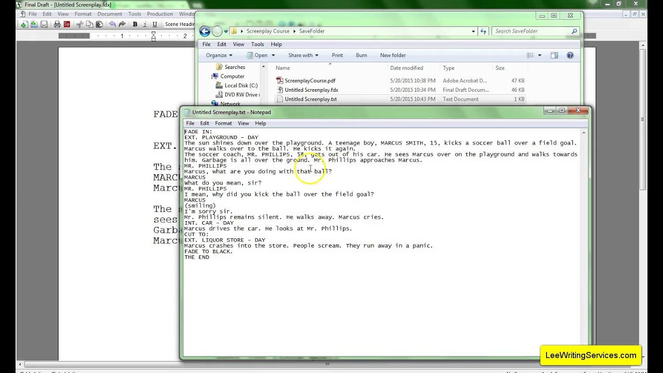663x373 pixels.
Task: Open Explorer Help menu
Action: coord(276,45)
